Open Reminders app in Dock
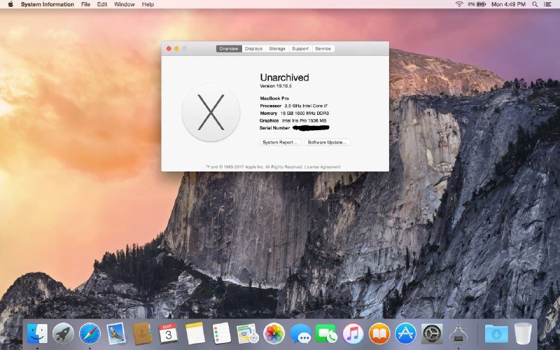This screenshot has width=560, height=350. click(x=221, y=334)
